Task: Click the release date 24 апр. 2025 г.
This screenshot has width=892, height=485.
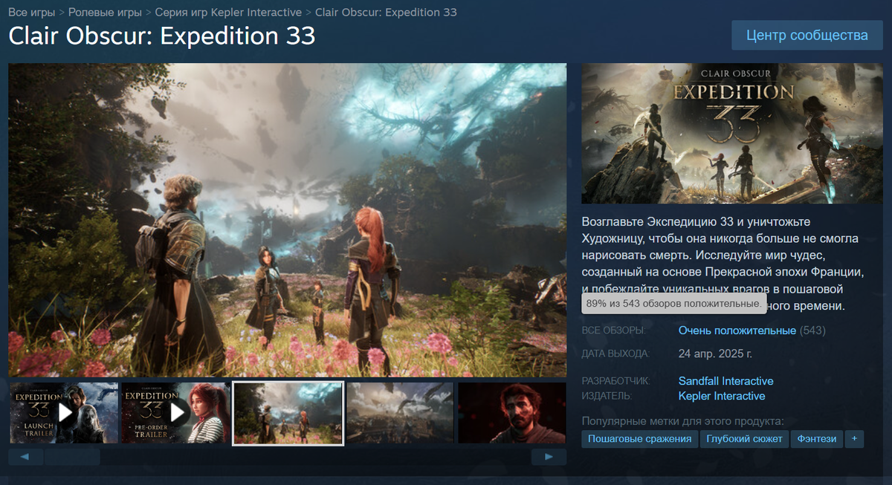Action: pyautogui.click(x=716, y=354)
